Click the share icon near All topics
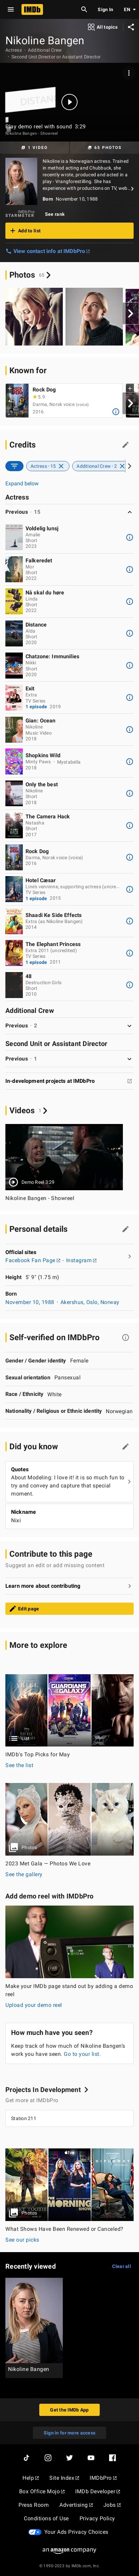 pos(130,27)
